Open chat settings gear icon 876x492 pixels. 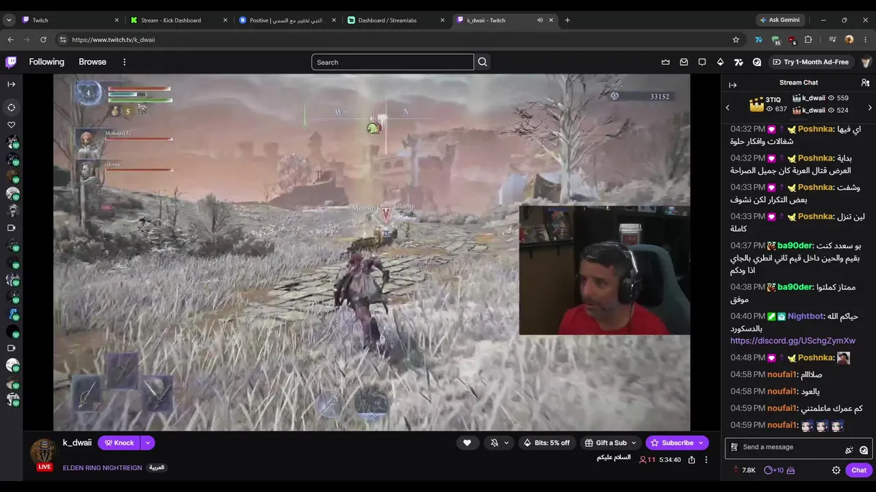836,470
